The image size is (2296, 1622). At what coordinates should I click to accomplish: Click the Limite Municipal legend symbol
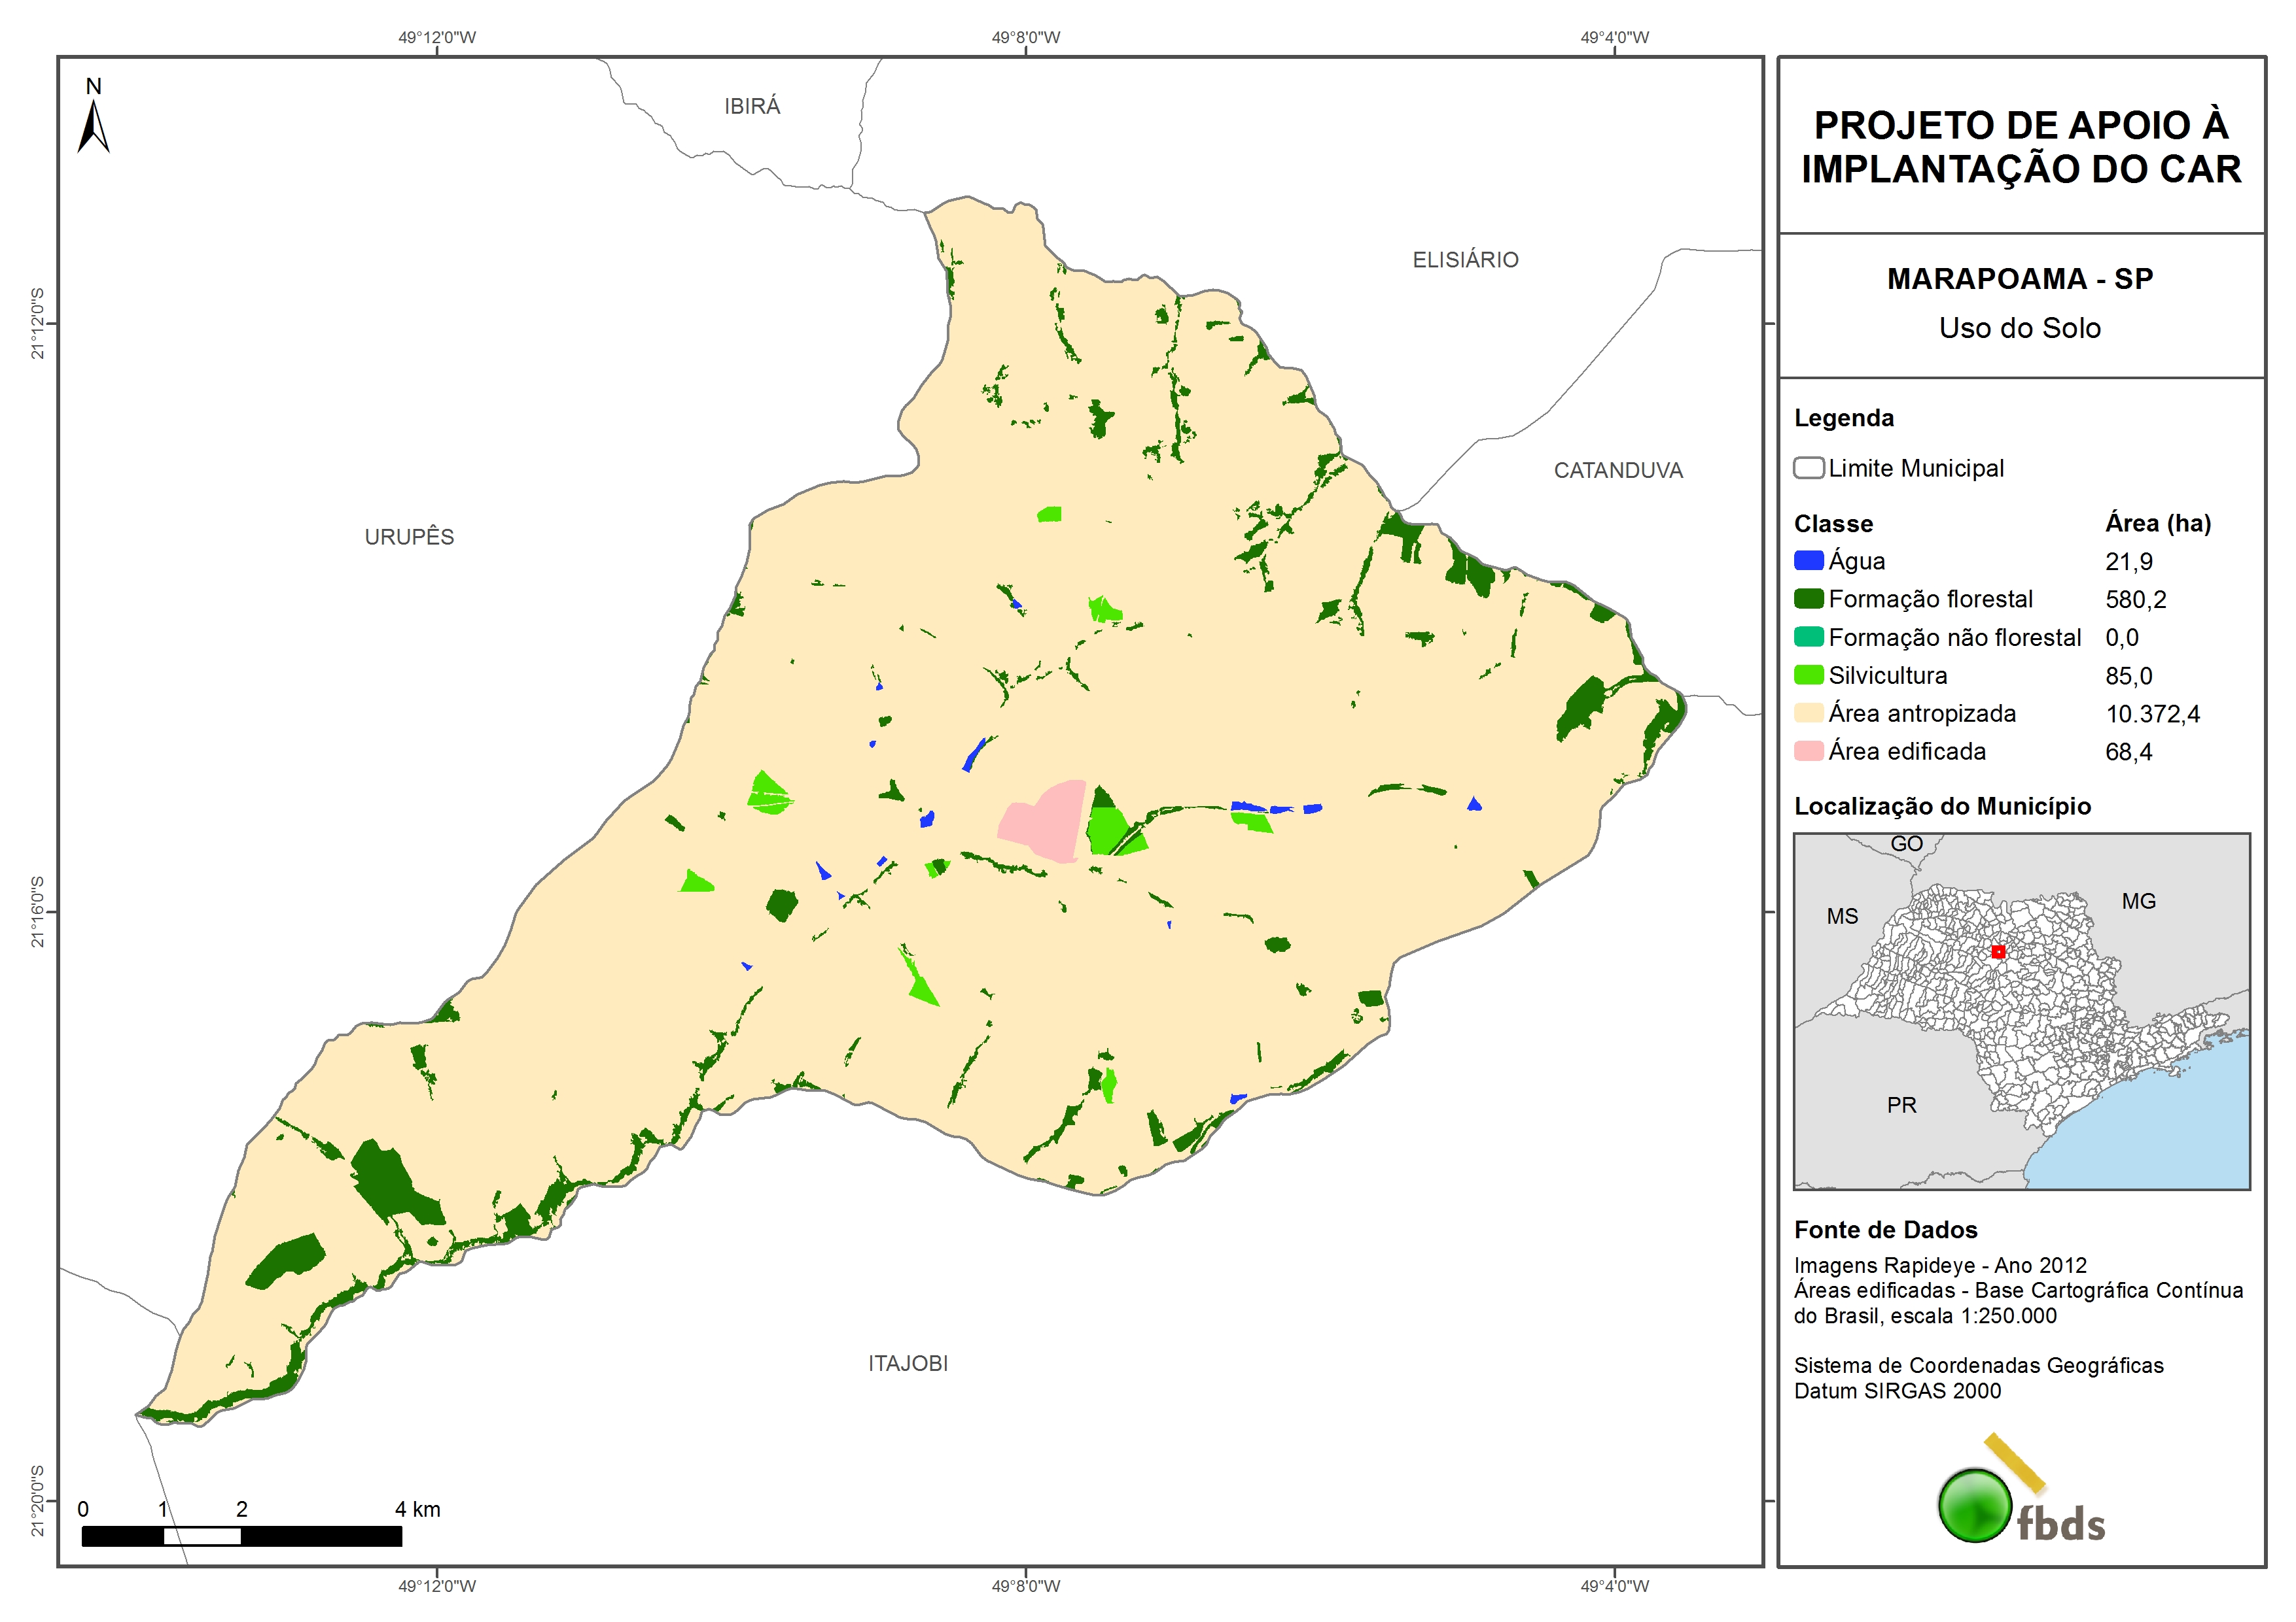click(x=1808, y=467)
